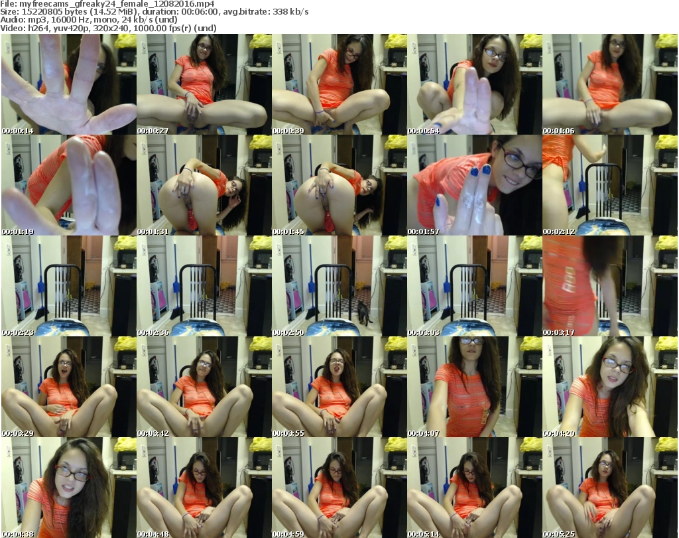The image size is (679, 538).
Task: Click the header line starting with 'Video: h264'
Action: coord(108,28)
